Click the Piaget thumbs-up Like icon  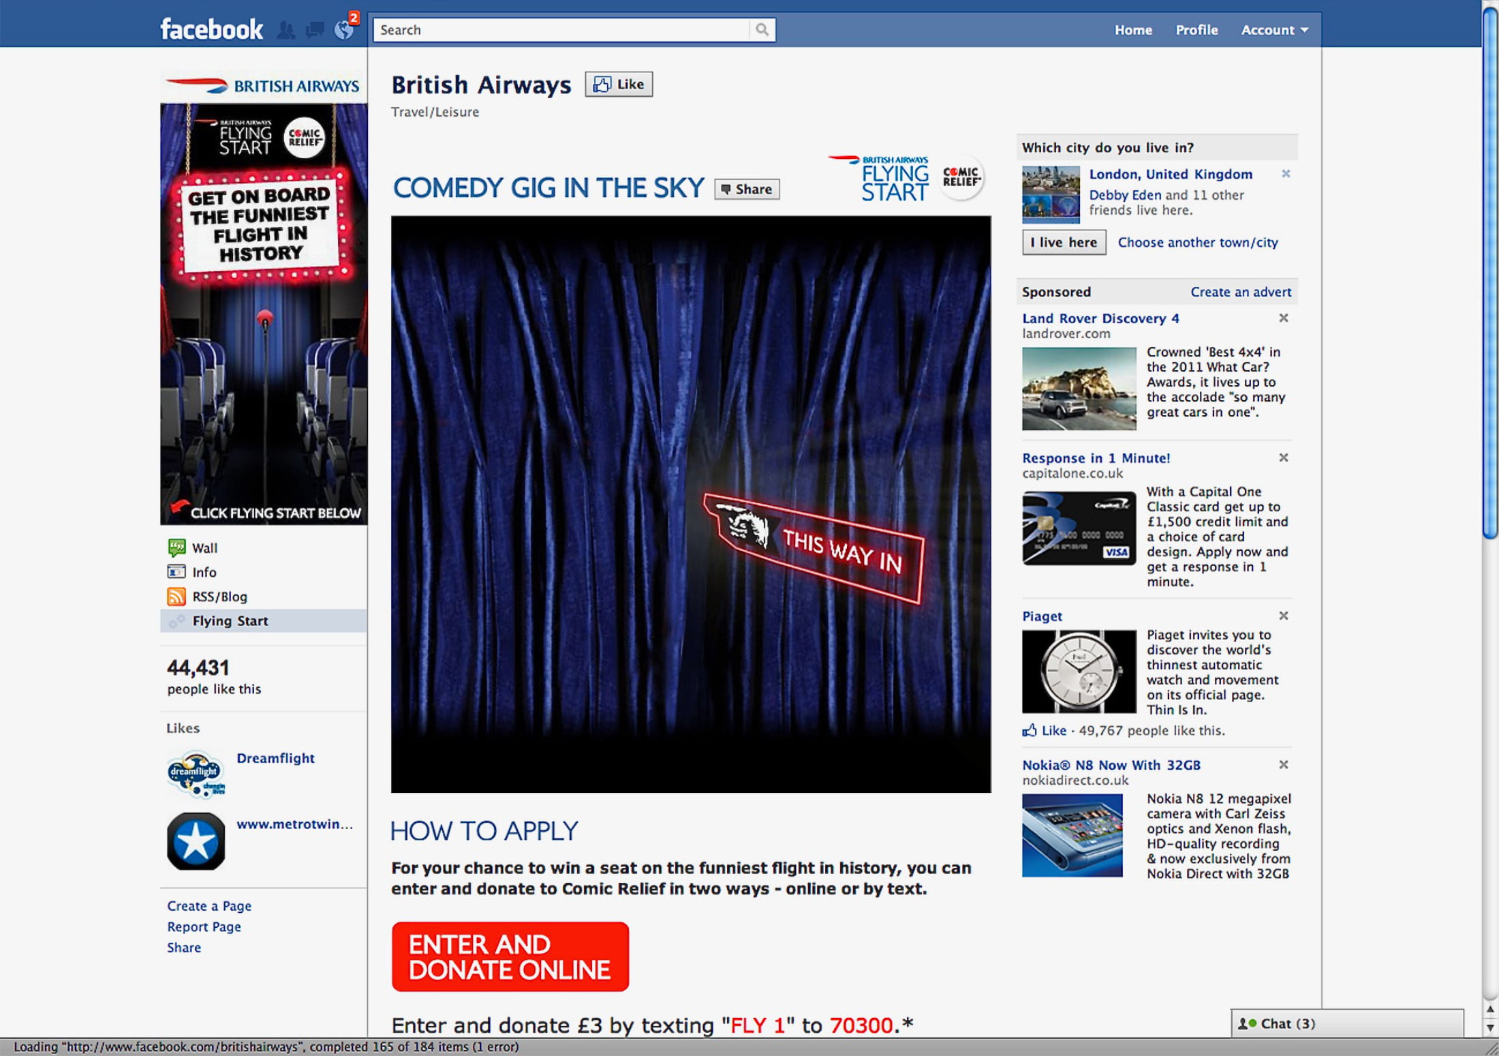tap(1029, 730)
